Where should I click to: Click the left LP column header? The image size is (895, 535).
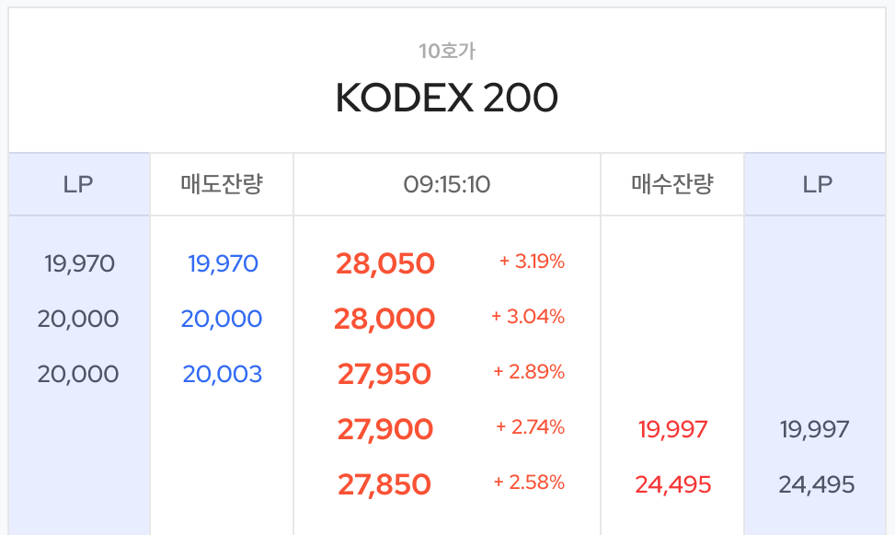78,183
